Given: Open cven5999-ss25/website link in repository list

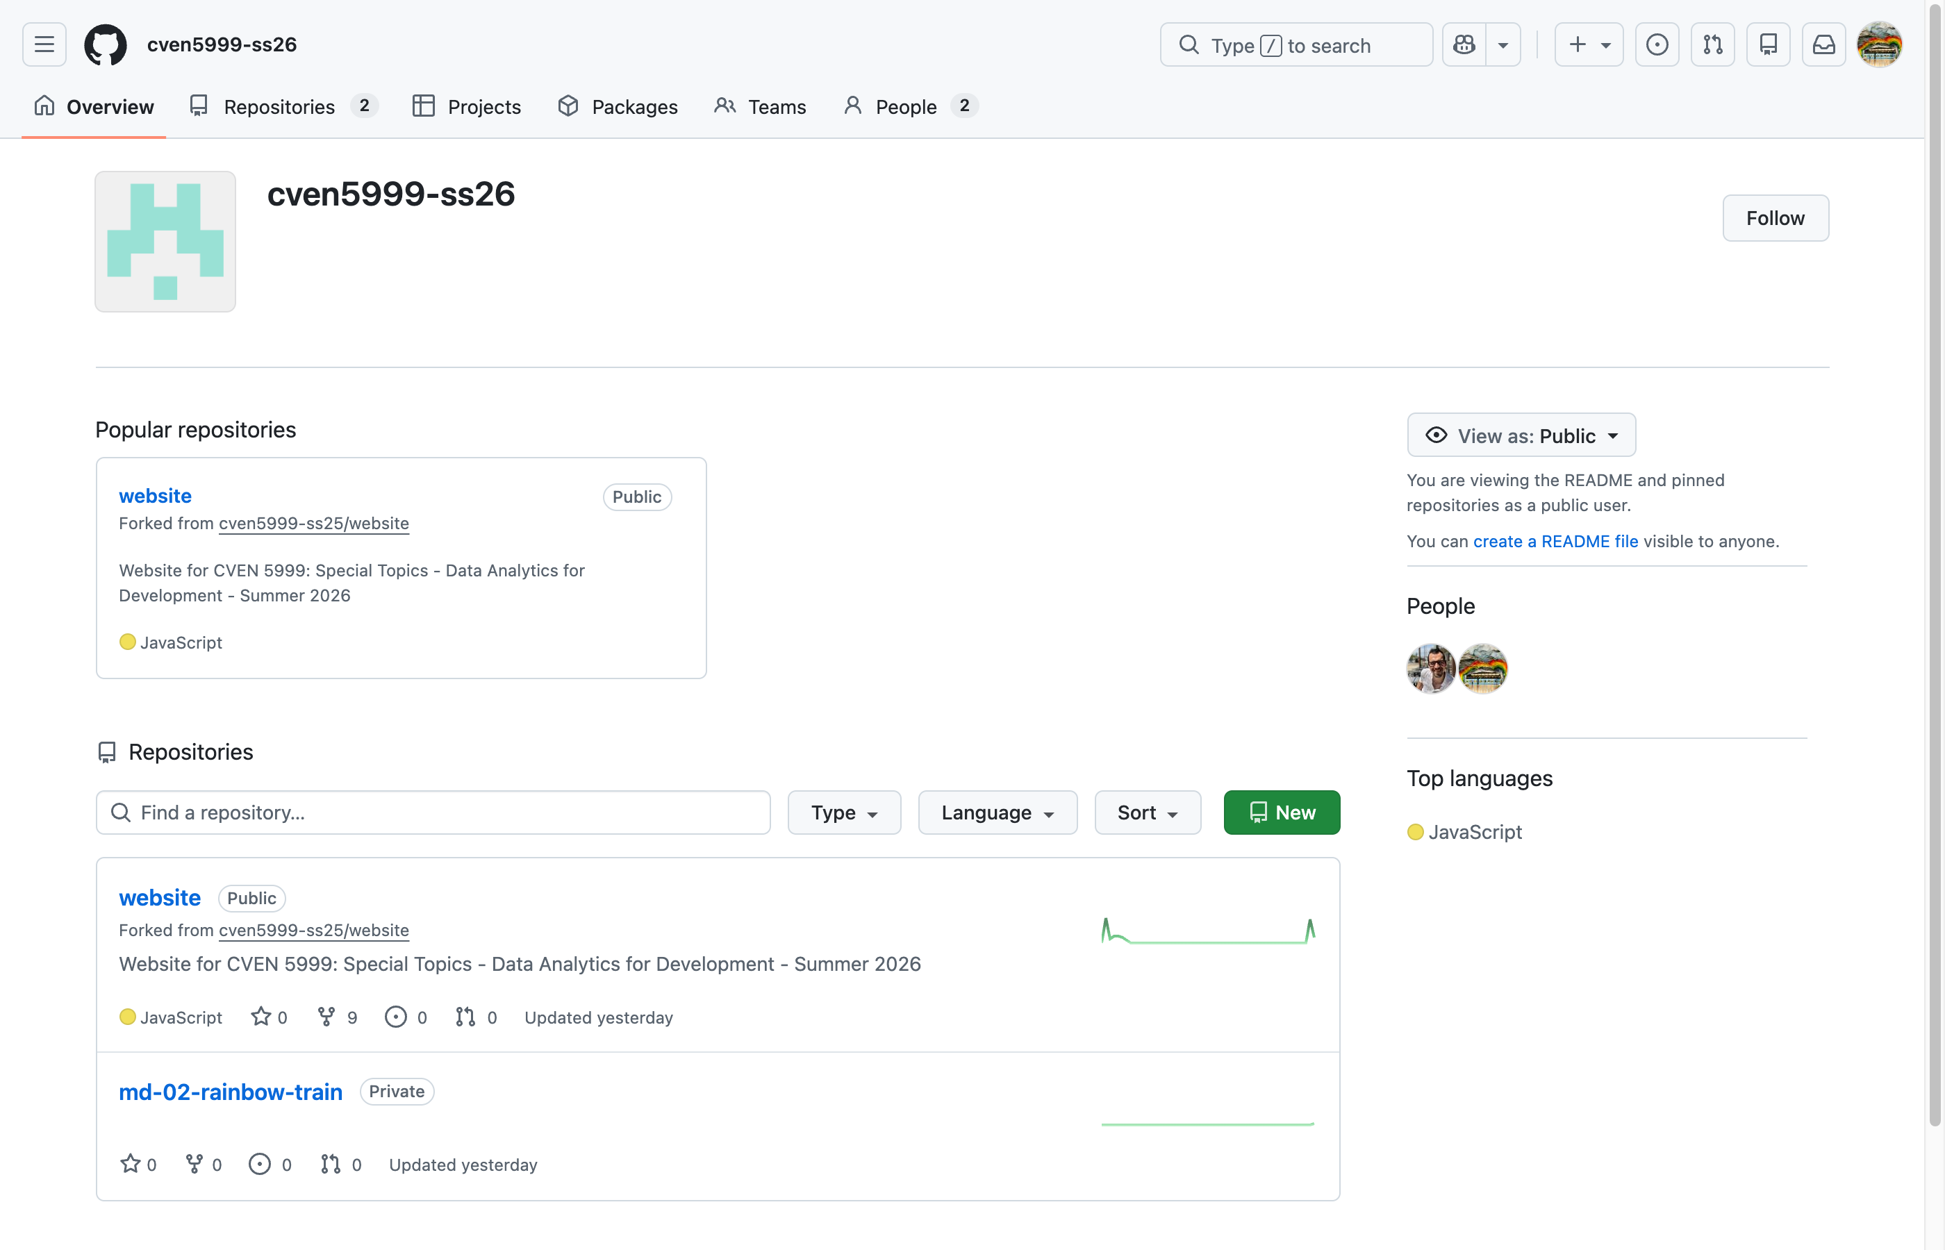Looking at the screenshot, I should pos(313,930).
